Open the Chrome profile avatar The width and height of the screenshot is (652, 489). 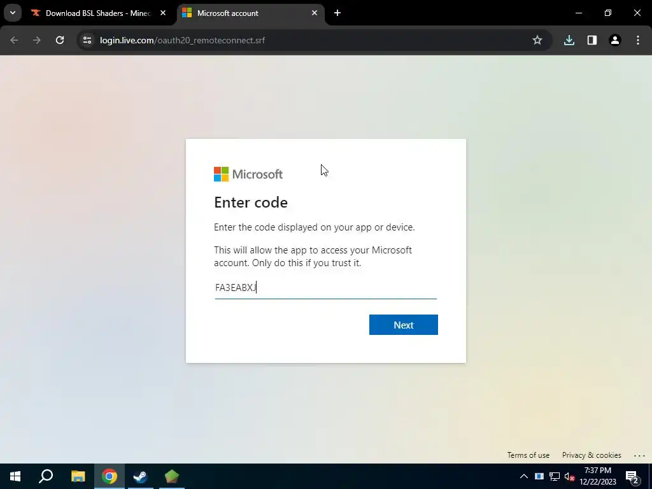point(614,40)
